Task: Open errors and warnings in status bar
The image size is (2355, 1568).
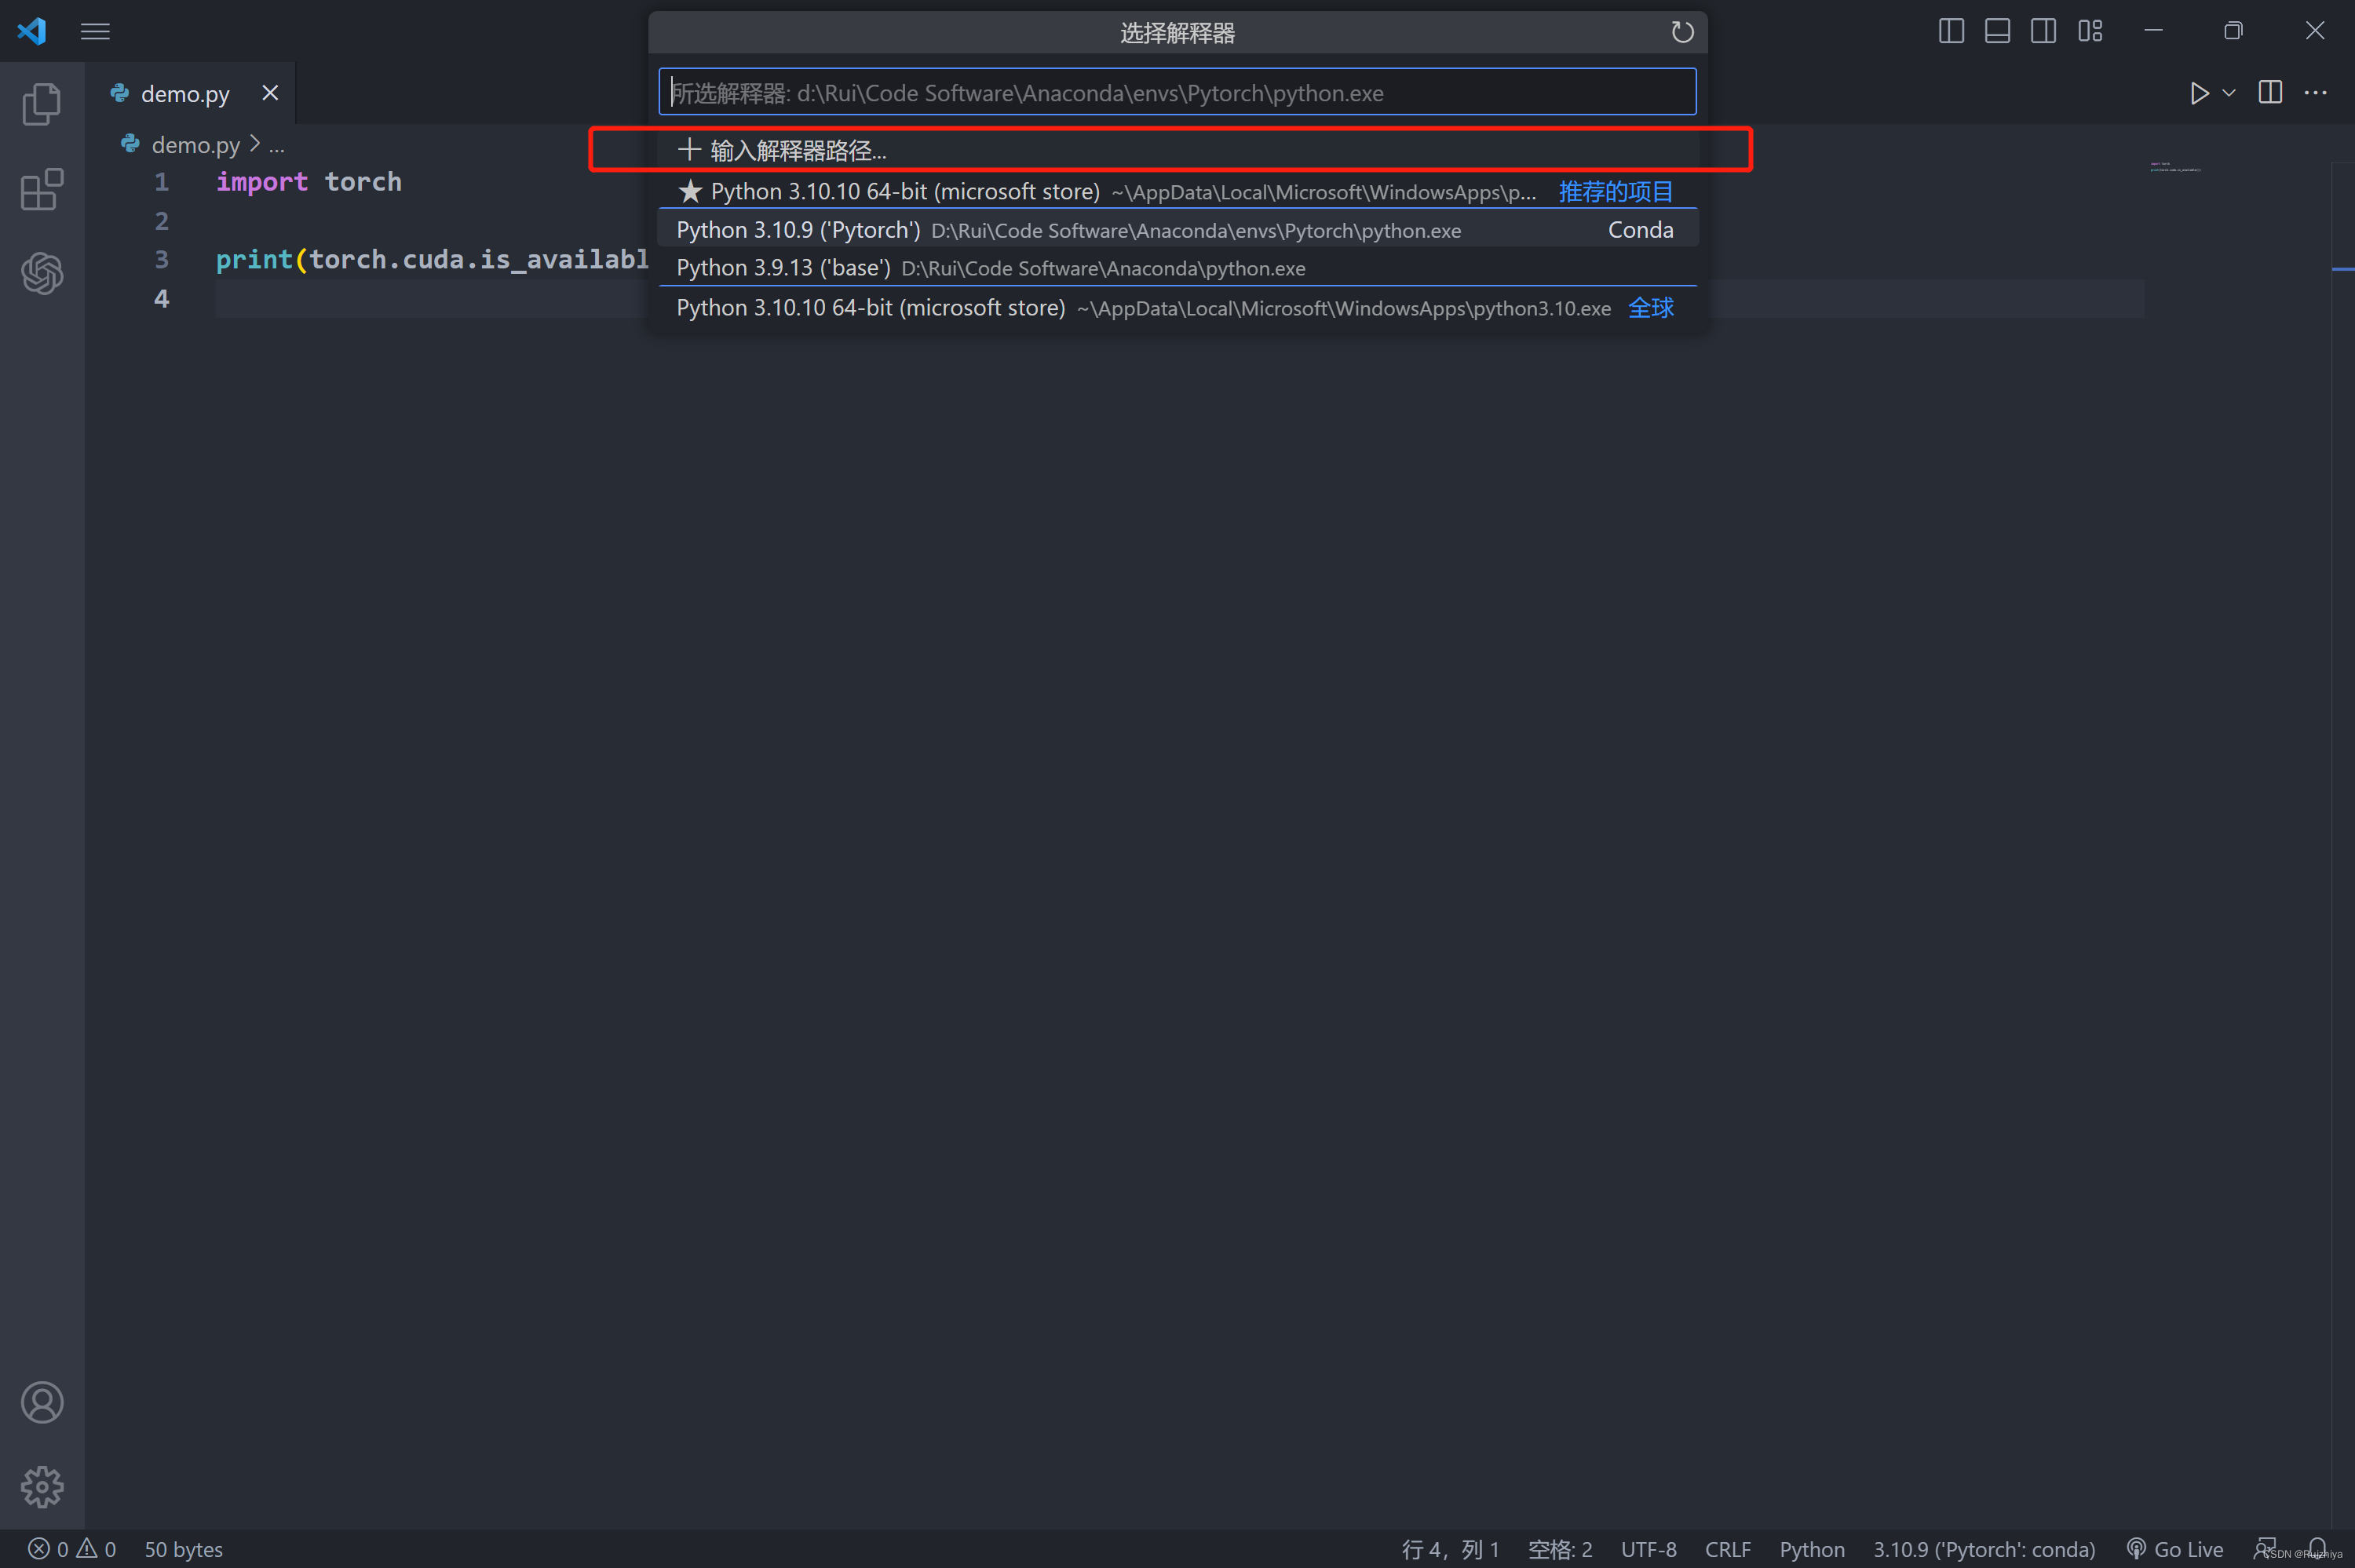Action: point(72,1549)
